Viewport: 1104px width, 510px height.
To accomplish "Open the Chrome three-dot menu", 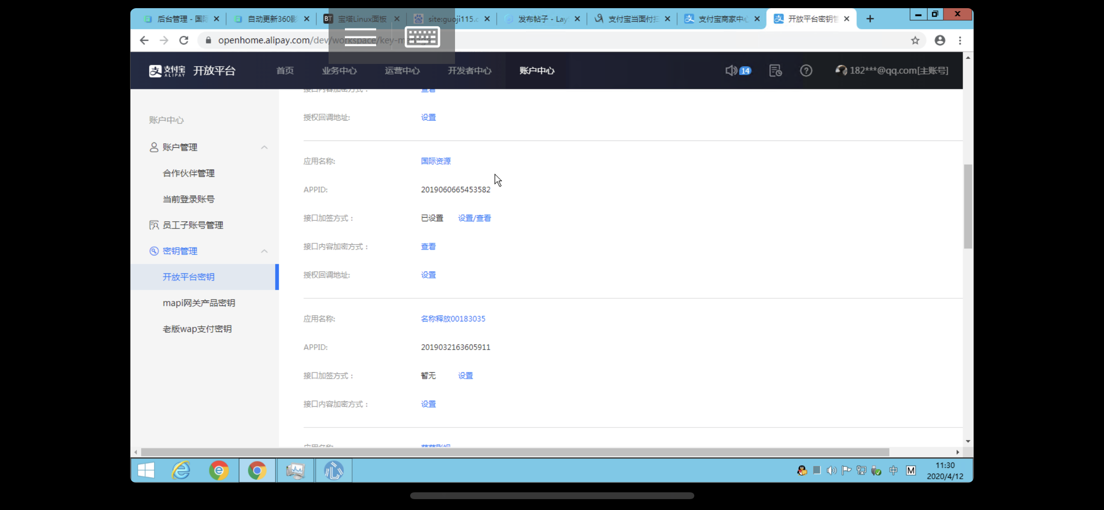I will [960, 40].
